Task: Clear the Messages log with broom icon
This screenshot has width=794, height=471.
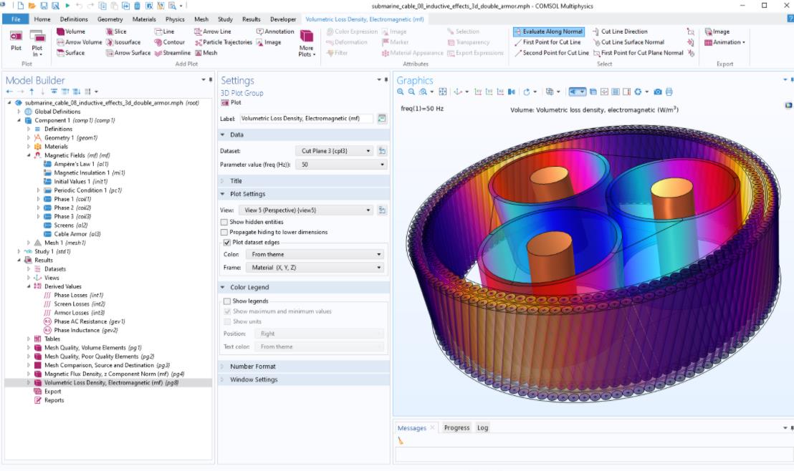Action: pos(401,441)
